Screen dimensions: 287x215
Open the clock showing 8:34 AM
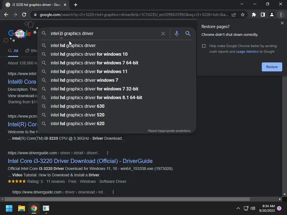(267, 208)
